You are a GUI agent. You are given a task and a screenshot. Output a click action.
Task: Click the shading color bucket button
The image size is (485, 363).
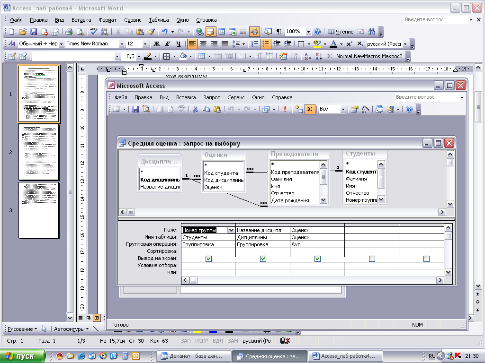(183, 56)
